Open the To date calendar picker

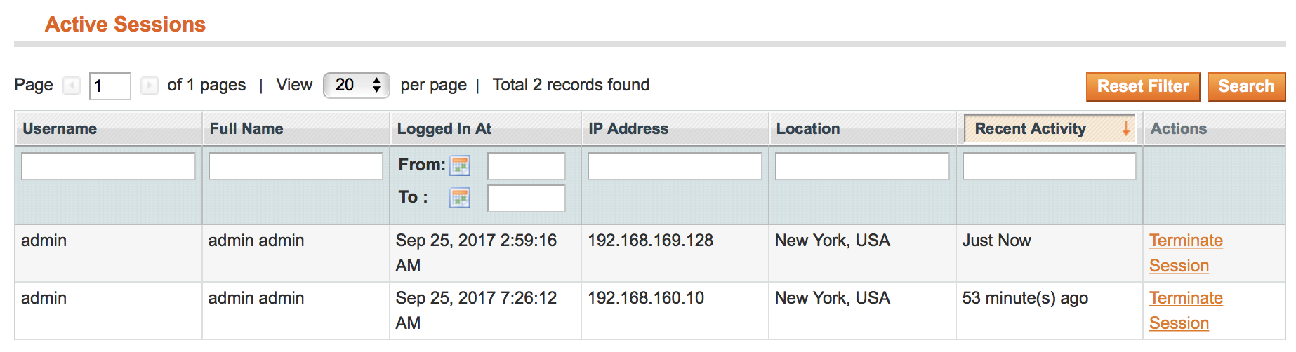460,198
